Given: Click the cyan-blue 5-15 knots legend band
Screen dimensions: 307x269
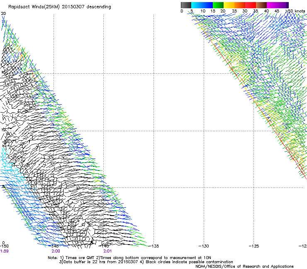Looking at the screenshot, I should click(202, 5).
